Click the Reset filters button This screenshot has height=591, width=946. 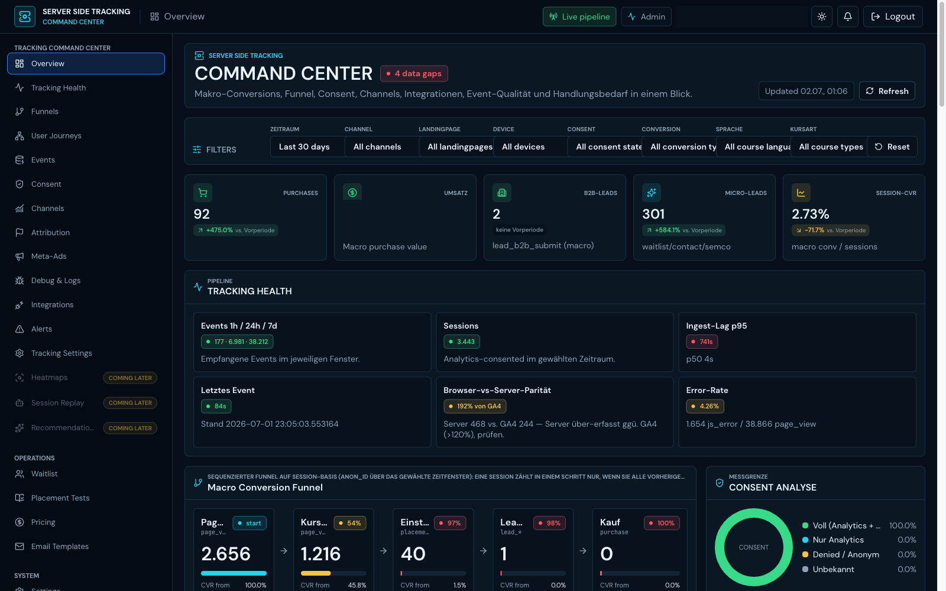(x=892, y=147)
